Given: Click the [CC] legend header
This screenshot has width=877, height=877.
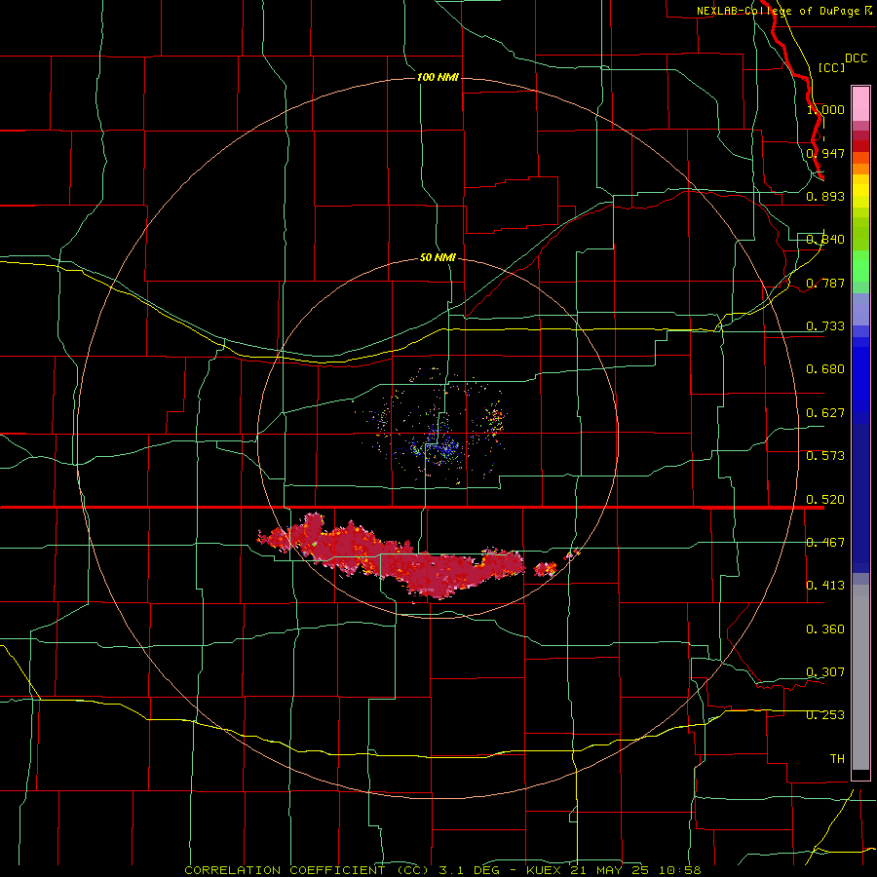Looking at the screenshot, I should coord(832,67).
